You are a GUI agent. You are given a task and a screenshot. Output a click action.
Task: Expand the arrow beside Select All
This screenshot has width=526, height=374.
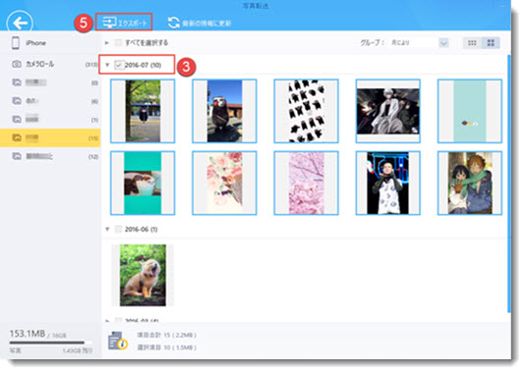(x=107, y=43)
